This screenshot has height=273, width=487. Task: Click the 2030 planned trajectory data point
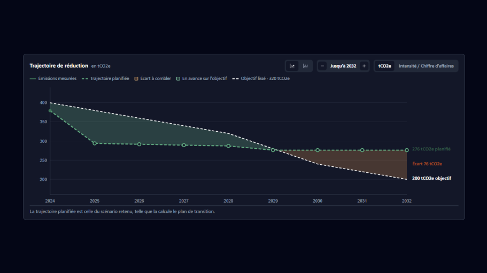318,150
